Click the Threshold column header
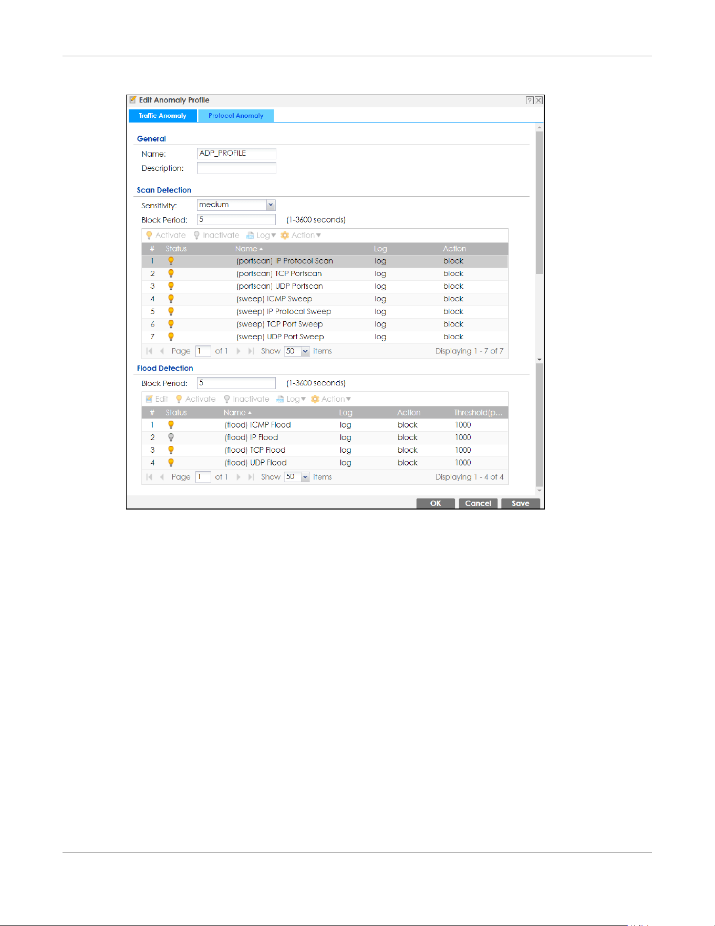 point(478,413)
